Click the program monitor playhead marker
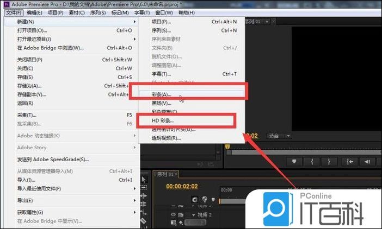 point(227,147)
